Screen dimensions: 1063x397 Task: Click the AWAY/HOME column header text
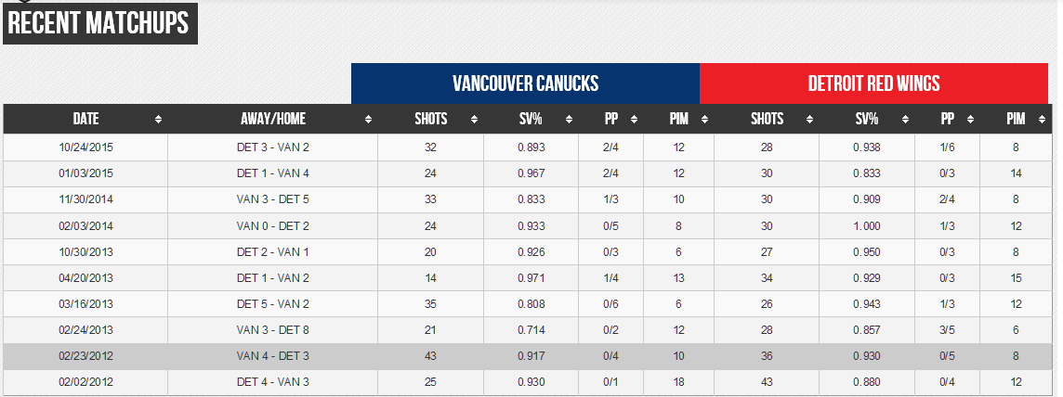point(272,120)
